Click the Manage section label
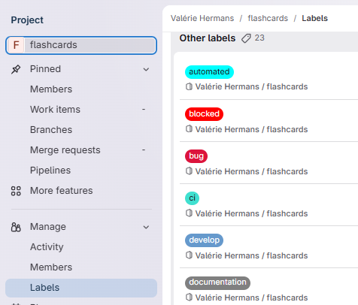 pyautogui.click(x=48, y=227)
